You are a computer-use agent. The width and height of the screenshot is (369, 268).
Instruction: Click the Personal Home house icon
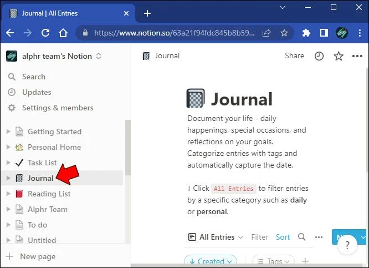pyautogui.click(x=19, y=147)
